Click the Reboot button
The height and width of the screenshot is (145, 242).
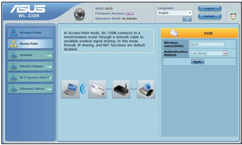point(210,16)
